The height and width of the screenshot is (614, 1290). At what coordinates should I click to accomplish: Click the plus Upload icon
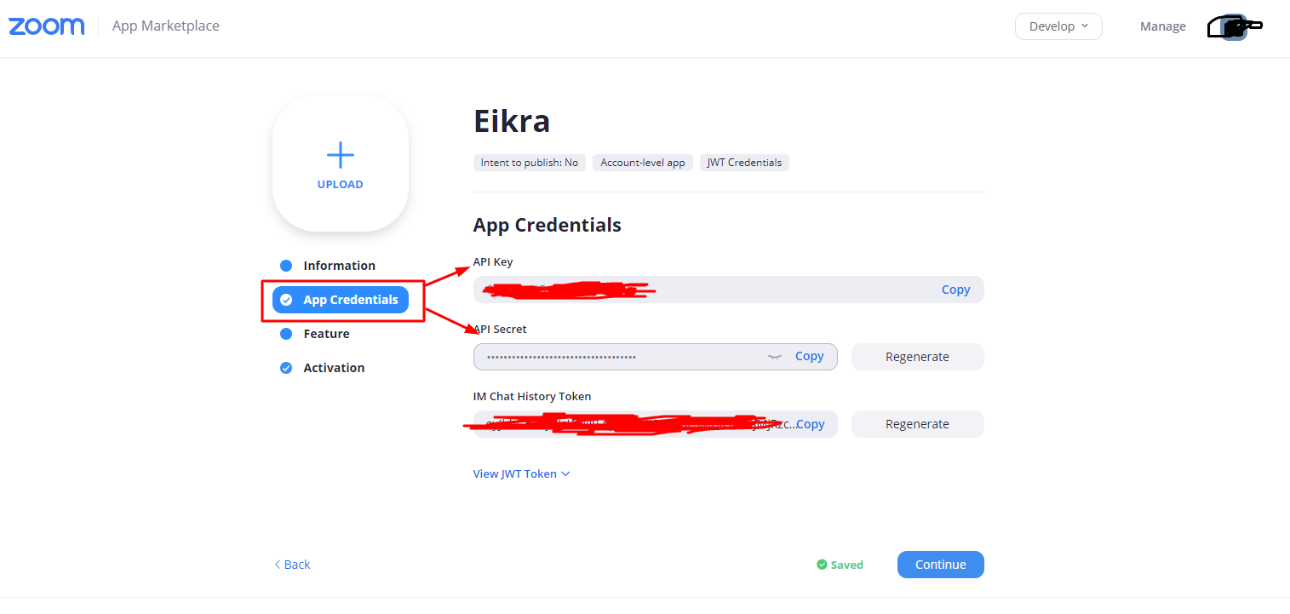point(341,155)
